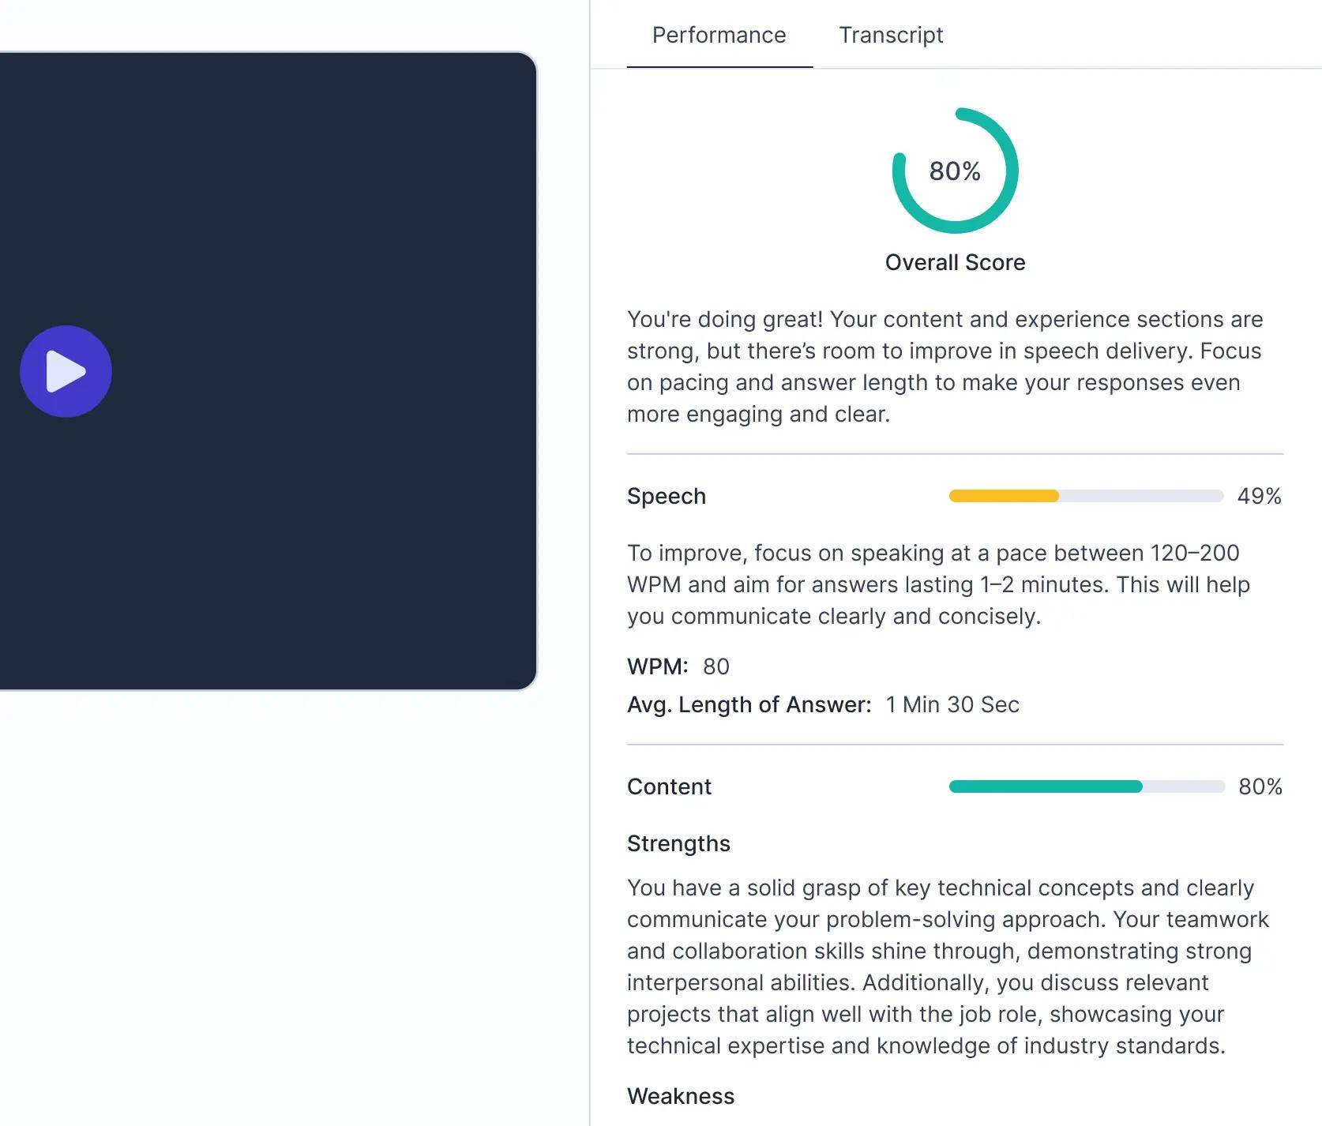The width and height of the screenshot is (1322, 1126).
Task: Click the Weakness heading
Action: 680,1096
